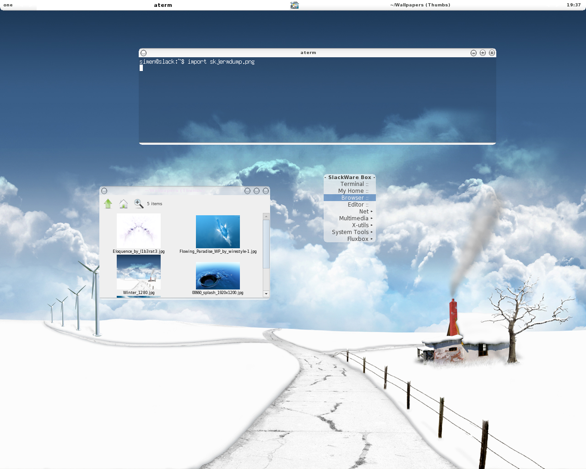Close the aterm terminal window
The image size is (586, 469).
point(492,53)
